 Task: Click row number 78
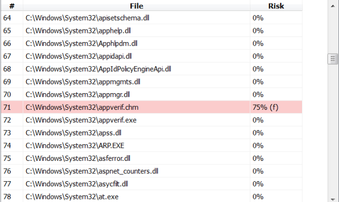click(x=7, y=196)
